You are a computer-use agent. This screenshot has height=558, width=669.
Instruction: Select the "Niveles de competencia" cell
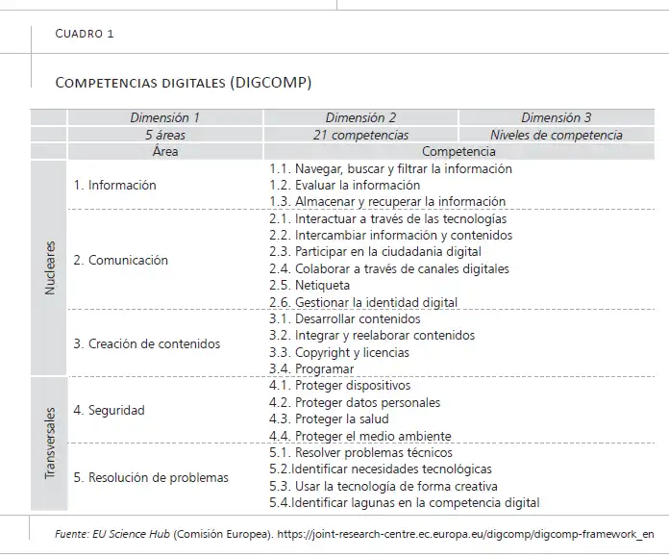click(557, 135)
